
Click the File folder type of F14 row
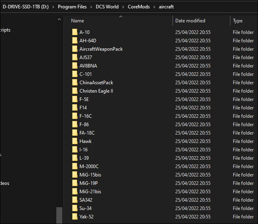(243, 108)
